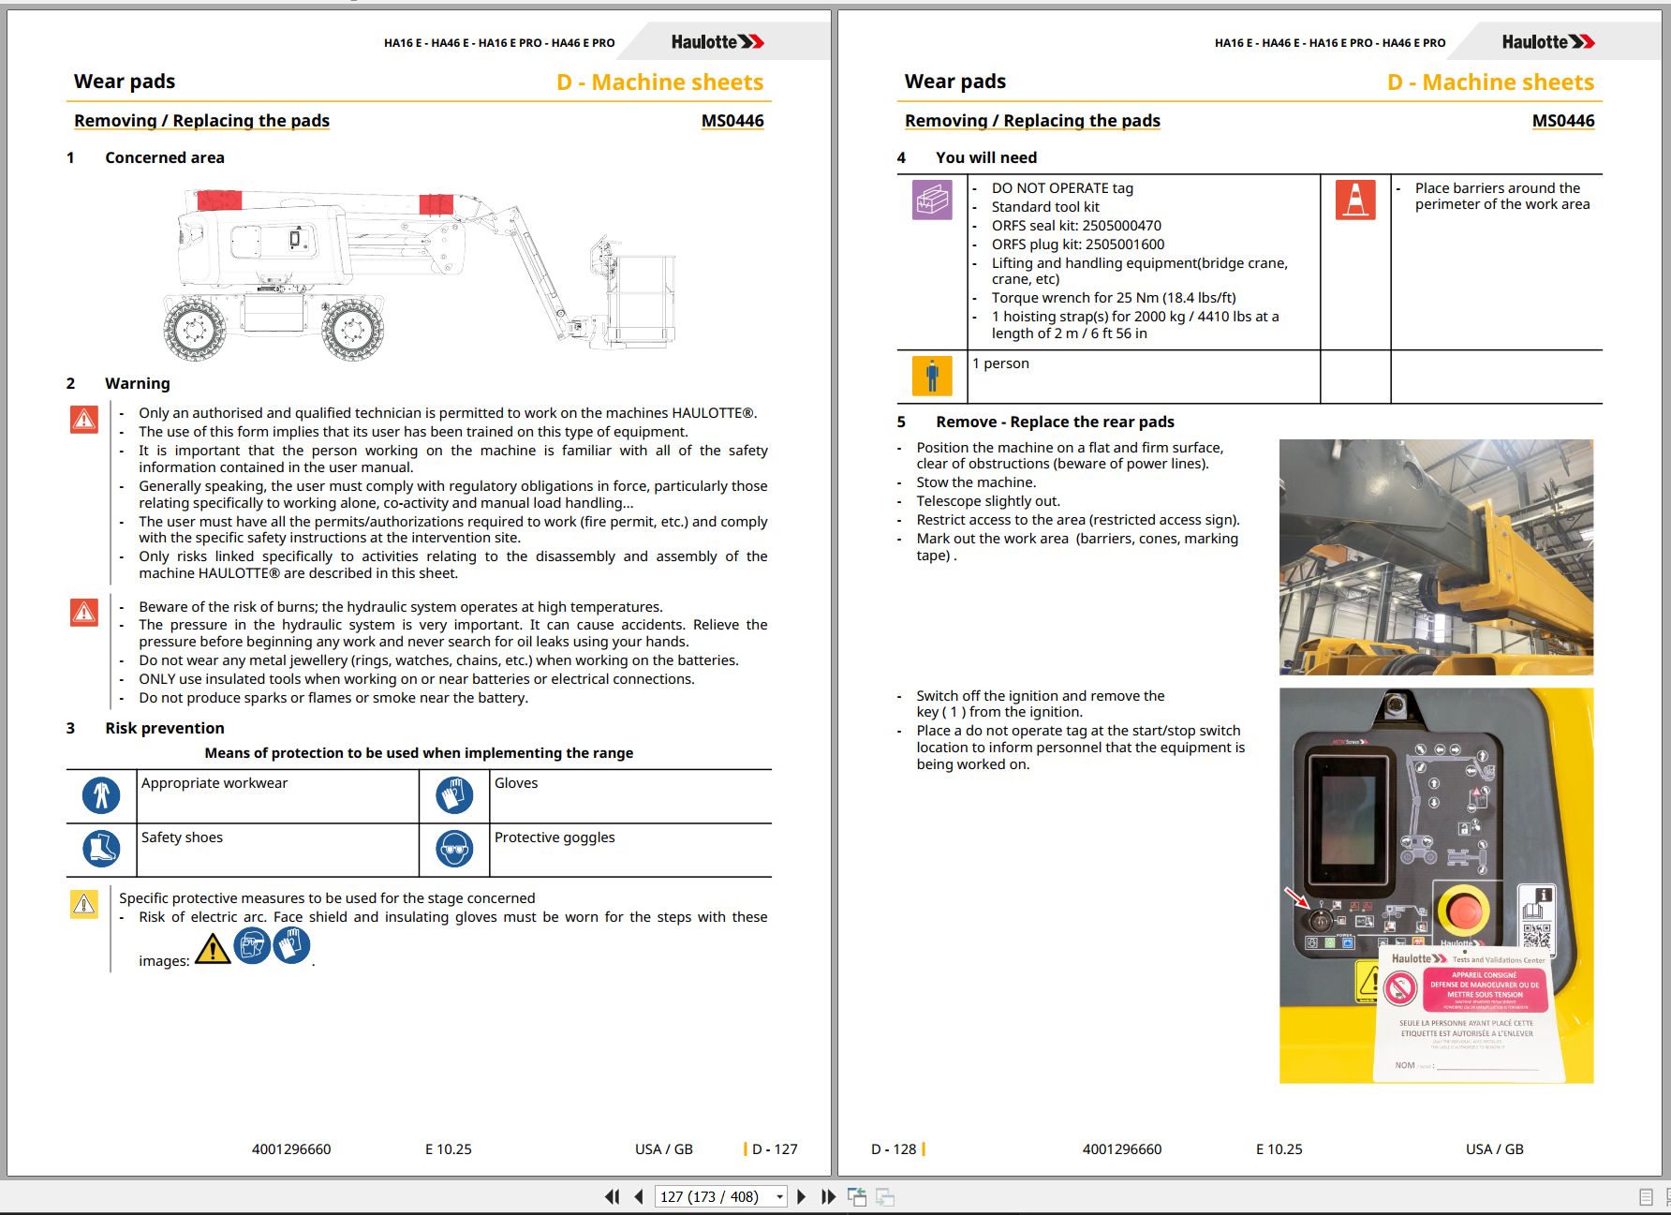
Task: Click the 'Switch off the ignition' instruction
Action: tap(1041, 704)
